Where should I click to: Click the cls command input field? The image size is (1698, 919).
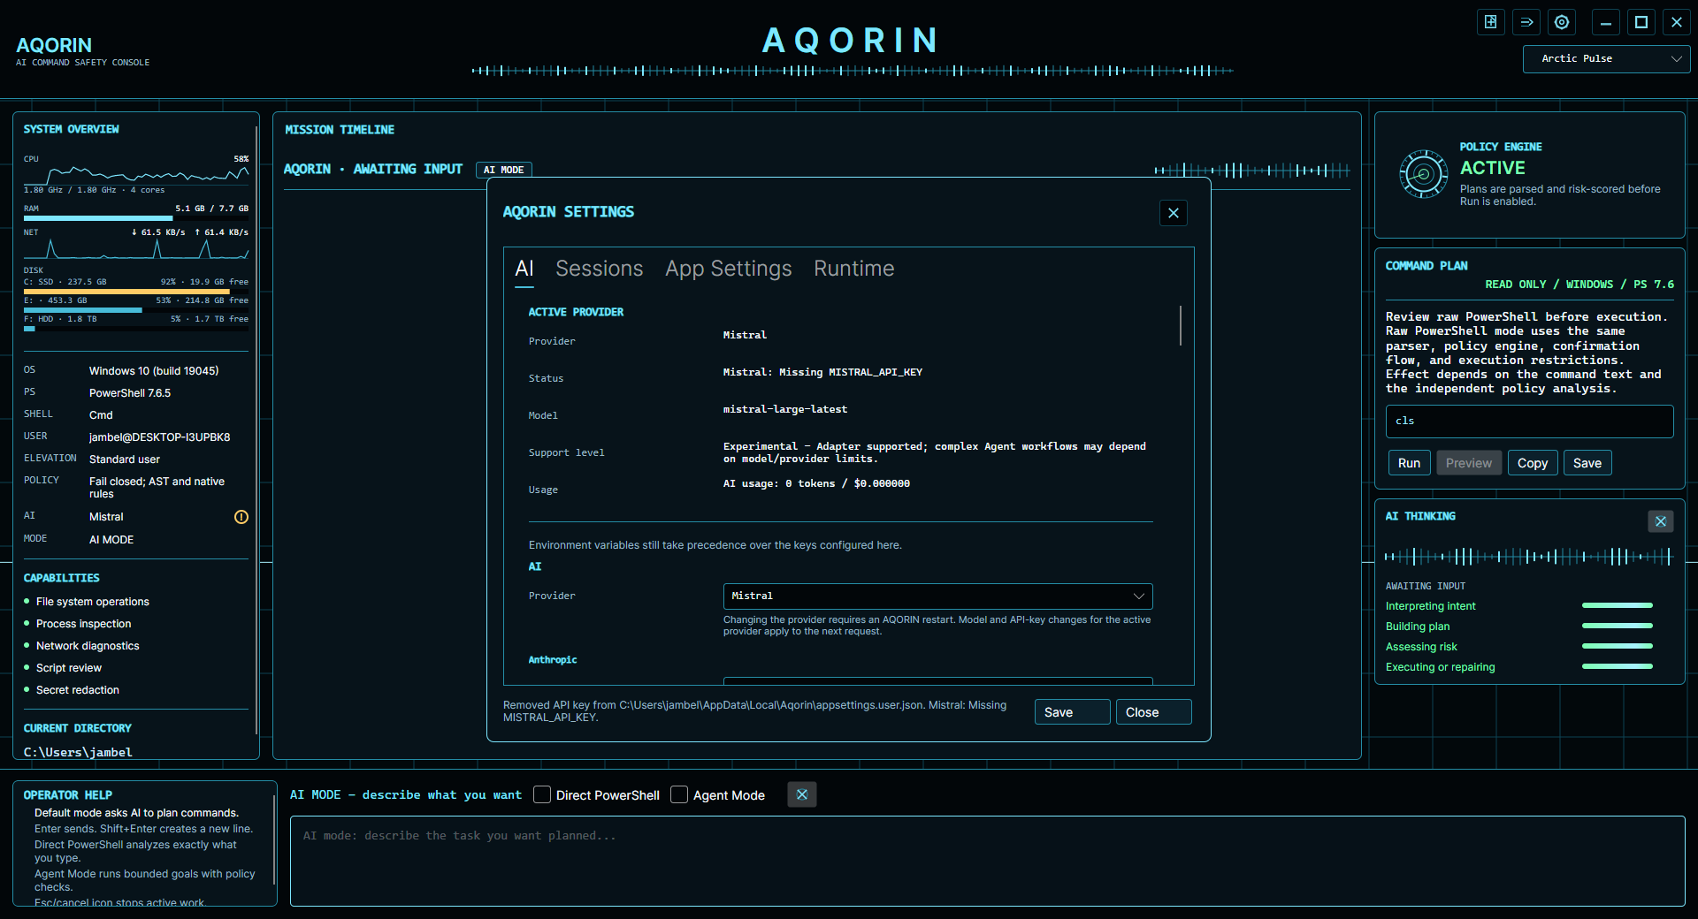[x=1529, y=422]
